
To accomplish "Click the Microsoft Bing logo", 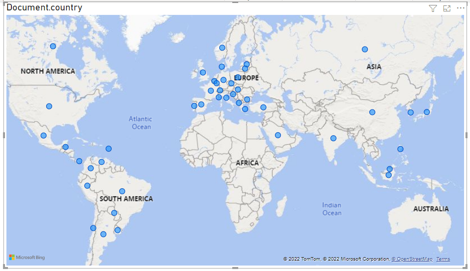I will click(x=27, y=257).
